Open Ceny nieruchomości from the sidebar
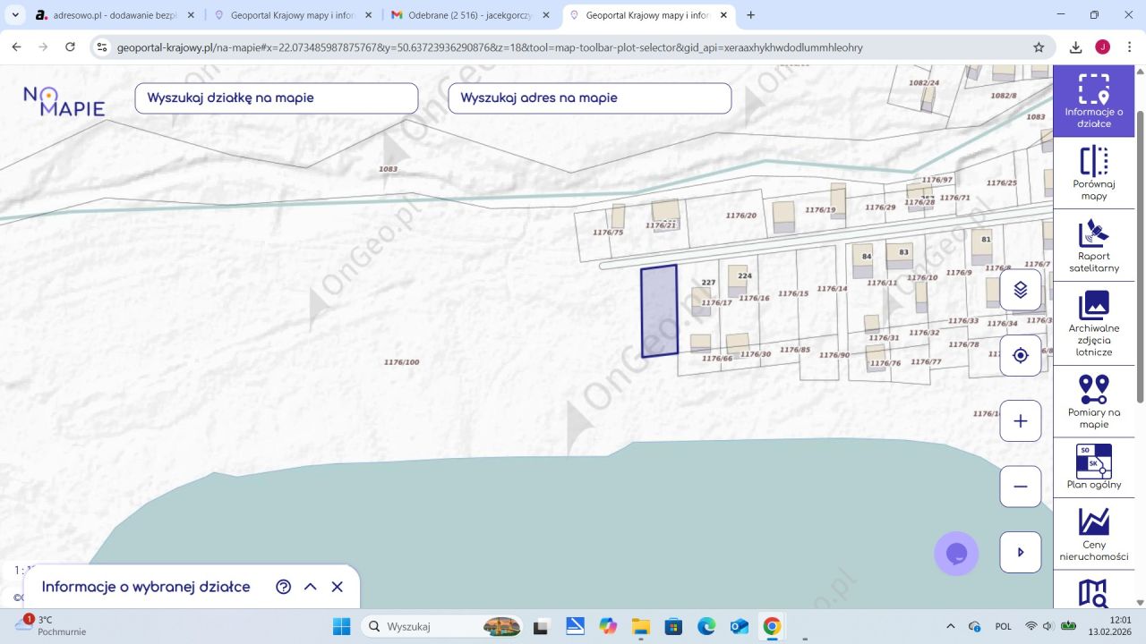The height and width of the screenshot is (644, 1146). 1094,534
